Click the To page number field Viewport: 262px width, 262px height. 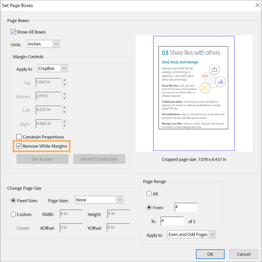[x=172, y=221]
